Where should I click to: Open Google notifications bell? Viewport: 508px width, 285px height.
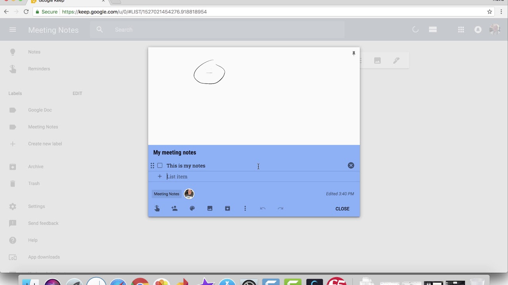coord(478,30)
